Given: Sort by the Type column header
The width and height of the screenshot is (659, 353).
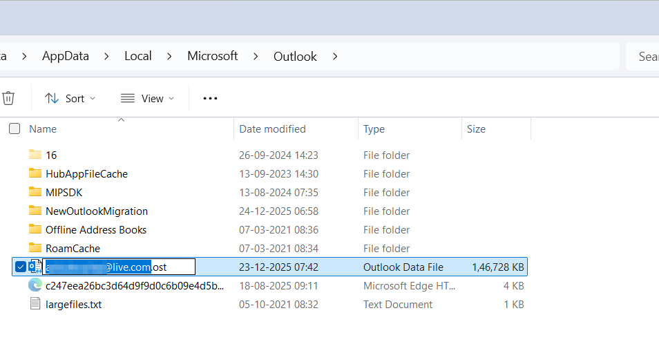Looking at the screenshot, I should click(374, 129).
